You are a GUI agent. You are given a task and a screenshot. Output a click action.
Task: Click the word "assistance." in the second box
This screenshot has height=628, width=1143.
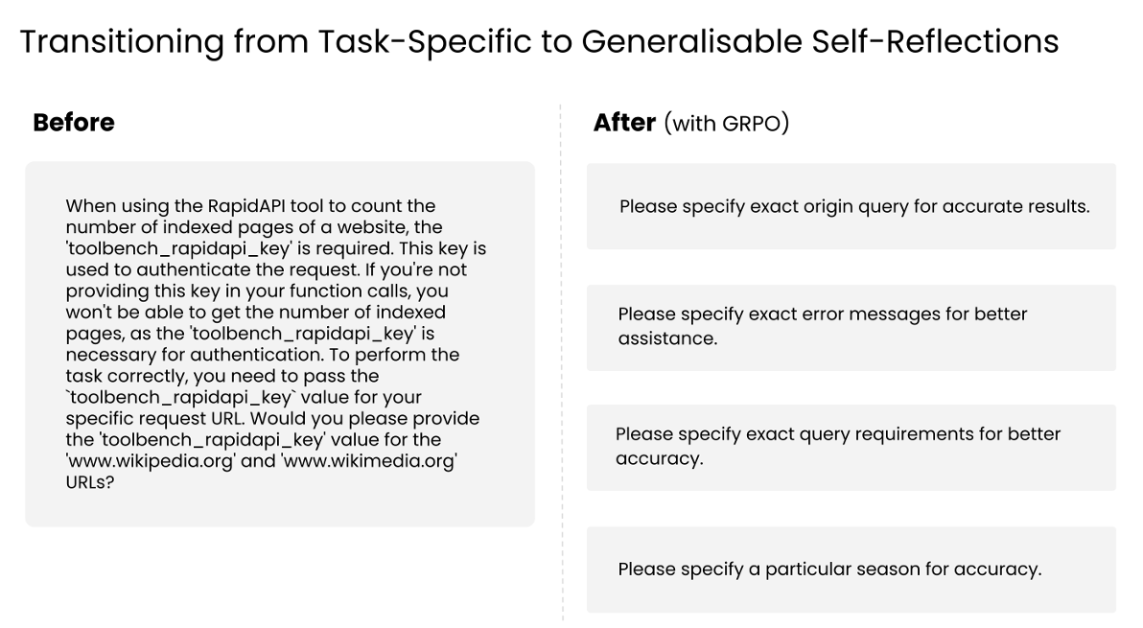tap(667, 338)
